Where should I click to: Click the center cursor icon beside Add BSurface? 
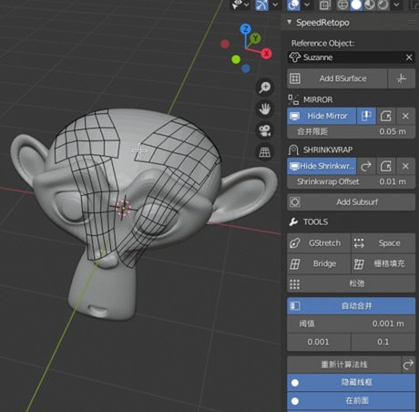coord(402,78)
